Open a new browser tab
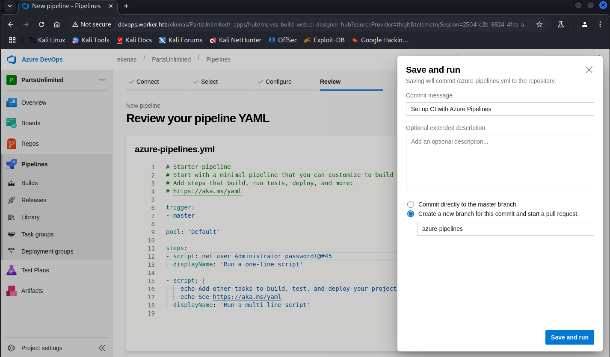Image resolution: width=610 pixels, height=357 pixels. click(x=126, y=6)
